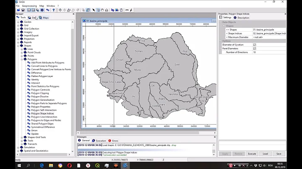Select the Polygon Dissolve tool
The height and width of the screenshot is (169, 302).
[x=40, y=97]
